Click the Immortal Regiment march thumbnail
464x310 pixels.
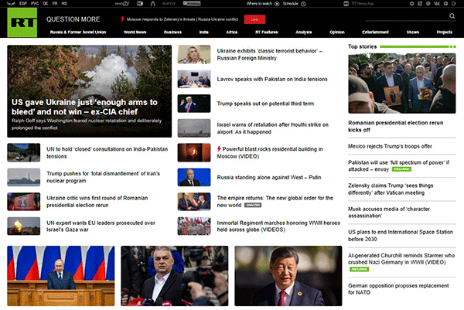[x=194, y=226]
